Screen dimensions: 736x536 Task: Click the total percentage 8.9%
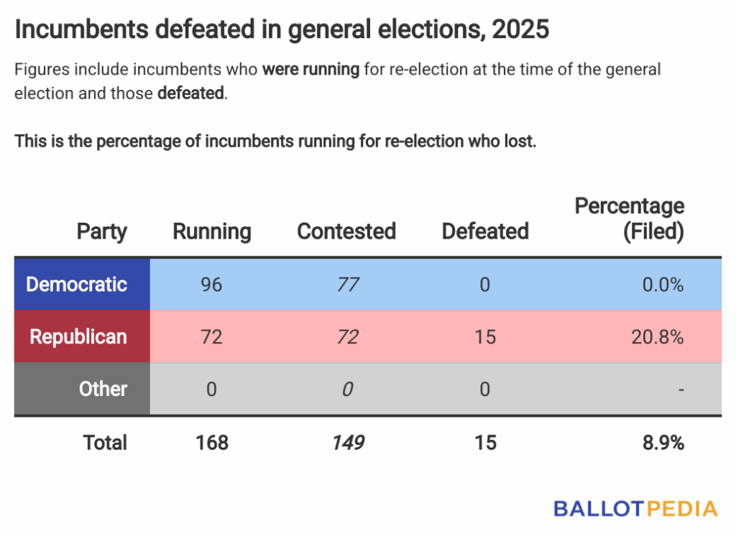coord(663,443)
